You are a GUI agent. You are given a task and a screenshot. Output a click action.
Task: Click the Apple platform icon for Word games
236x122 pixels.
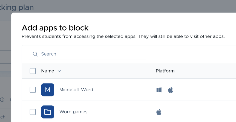159,112
